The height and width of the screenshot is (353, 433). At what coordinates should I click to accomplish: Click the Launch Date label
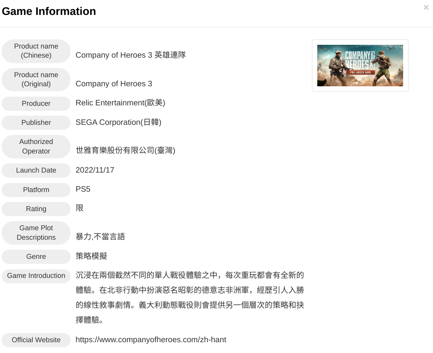click(36, 170)
